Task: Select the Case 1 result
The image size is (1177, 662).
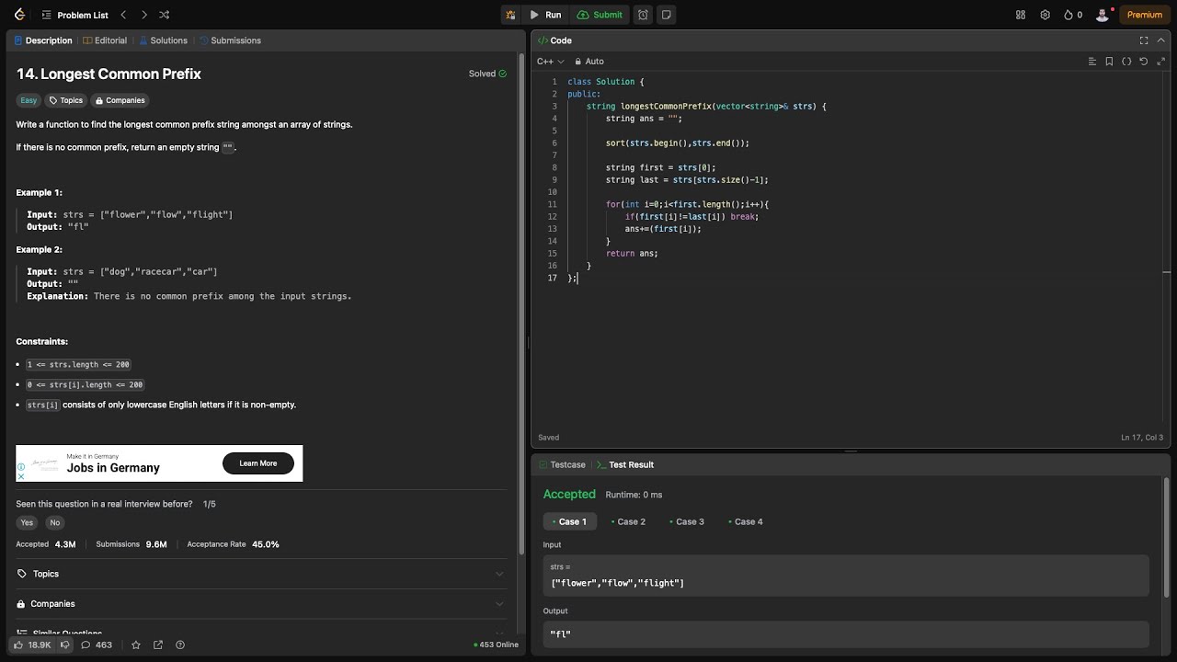Action: tap(569, 521)
